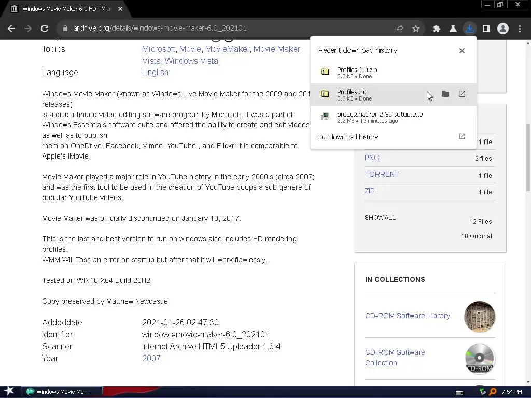This screenshot has height=398, width=531.
Task: Open ZIP download option
Action: (x=369, y=191)
